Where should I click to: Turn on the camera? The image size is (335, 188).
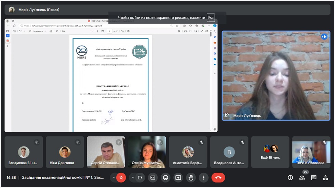(140, 177)
